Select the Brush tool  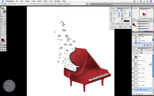coord(5,19)
